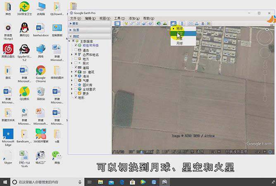Select the Add Image Overlay tool
The height and width of the screenshot is (186, 276).
tap(144, 24)
